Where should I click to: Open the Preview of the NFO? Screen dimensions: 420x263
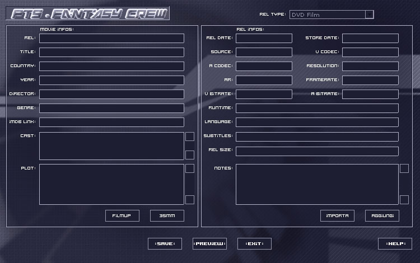(209, 243)
